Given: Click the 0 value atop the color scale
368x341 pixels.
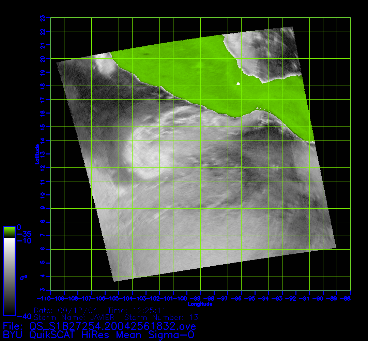Looking at the screenshot, I should [19, 227].
